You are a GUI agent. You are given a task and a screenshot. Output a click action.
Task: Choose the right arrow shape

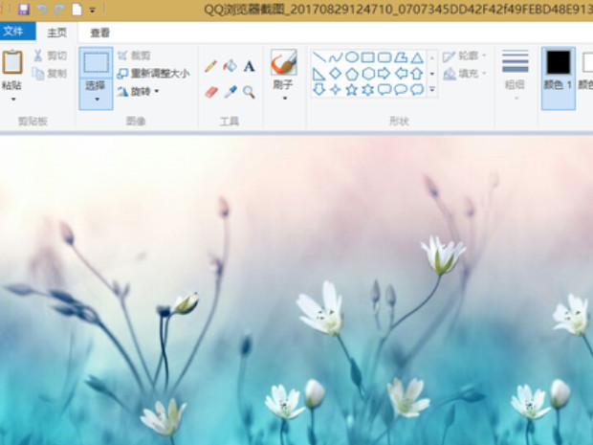point(384,74)
